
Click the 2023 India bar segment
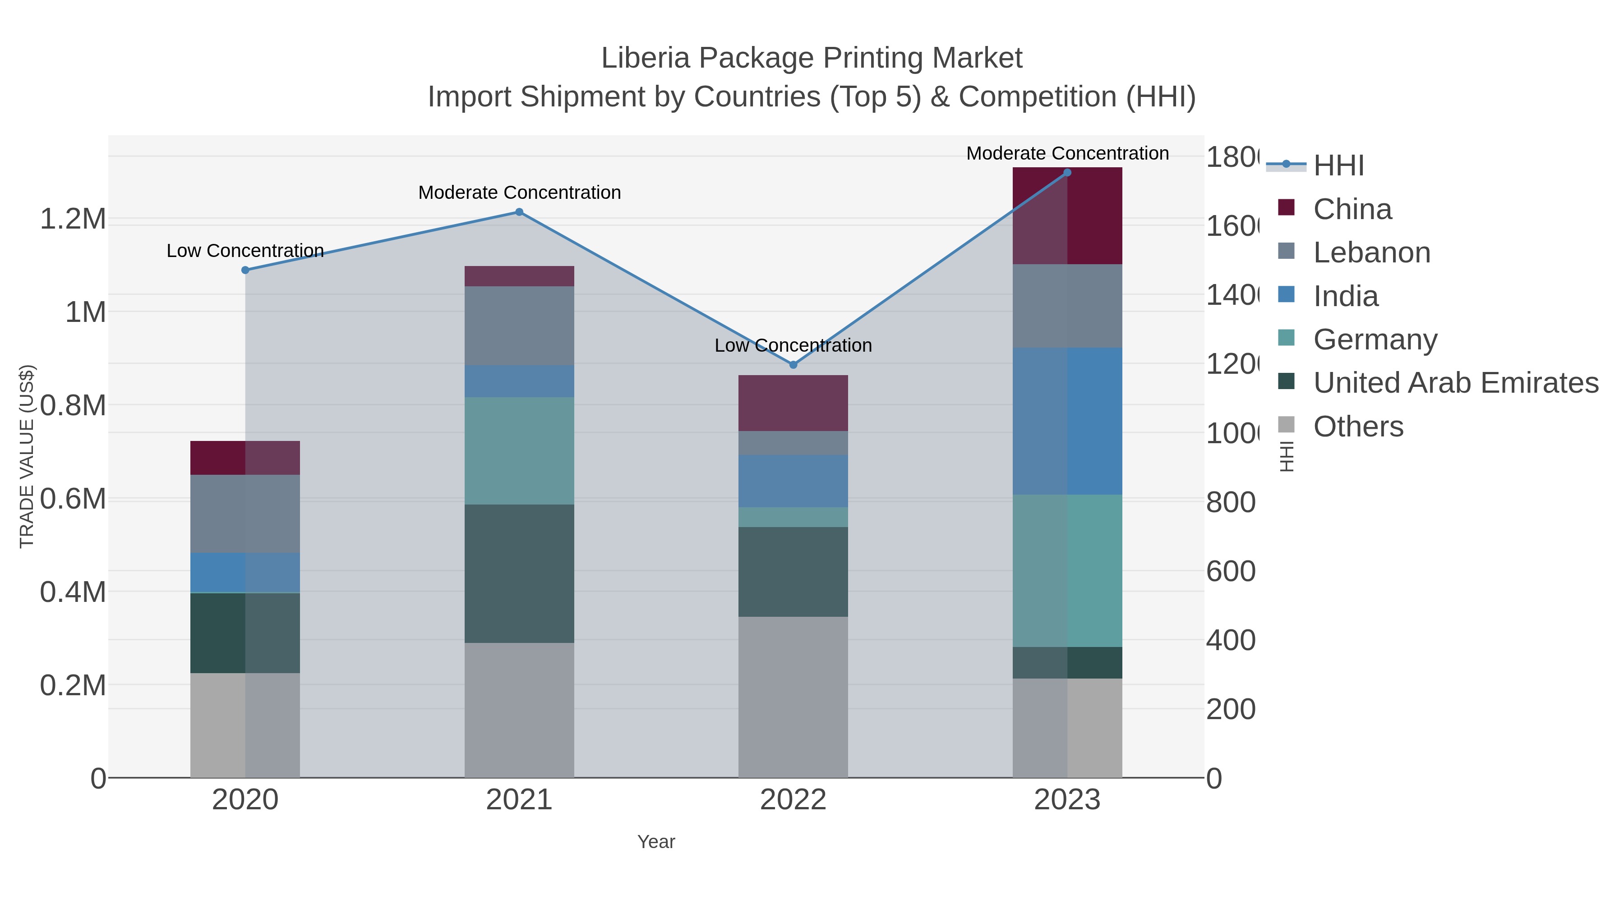coord(1067,422)
